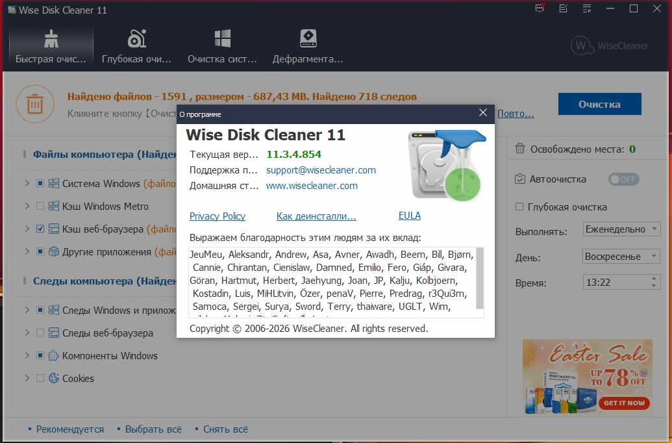This screenshot has height=443, width=672.
Task: Check the Cookies checkbox
Action: (40, 378)
